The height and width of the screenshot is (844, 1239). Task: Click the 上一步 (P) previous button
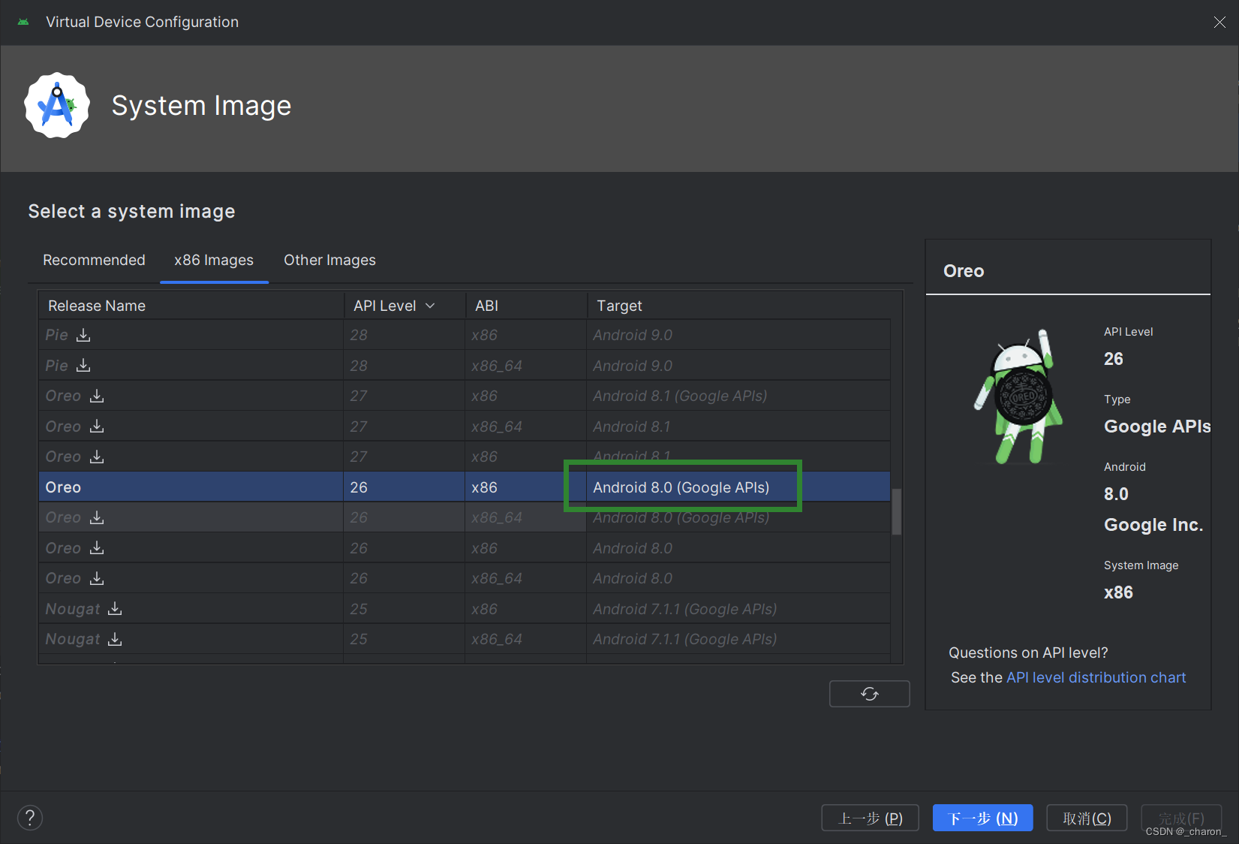coord(870,818)
